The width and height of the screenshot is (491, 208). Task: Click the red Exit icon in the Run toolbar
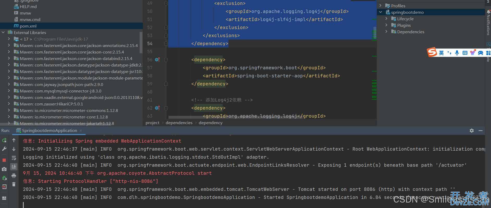[x=4, y=186]
